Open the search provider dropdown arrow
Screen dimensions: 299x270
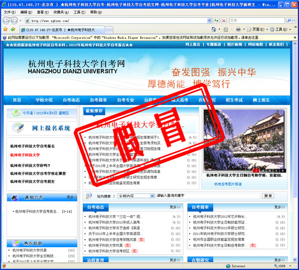click(x=294, y=20)
